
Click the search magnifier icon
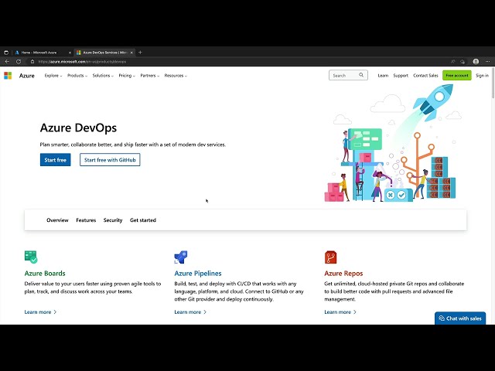(x=361, y=75)
